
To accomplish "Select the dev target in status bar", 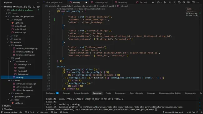I will [54, 112].
